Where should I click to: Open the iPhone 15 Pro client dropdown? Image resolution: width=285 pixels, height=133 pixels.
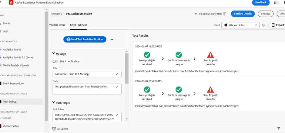coord(240,25)
